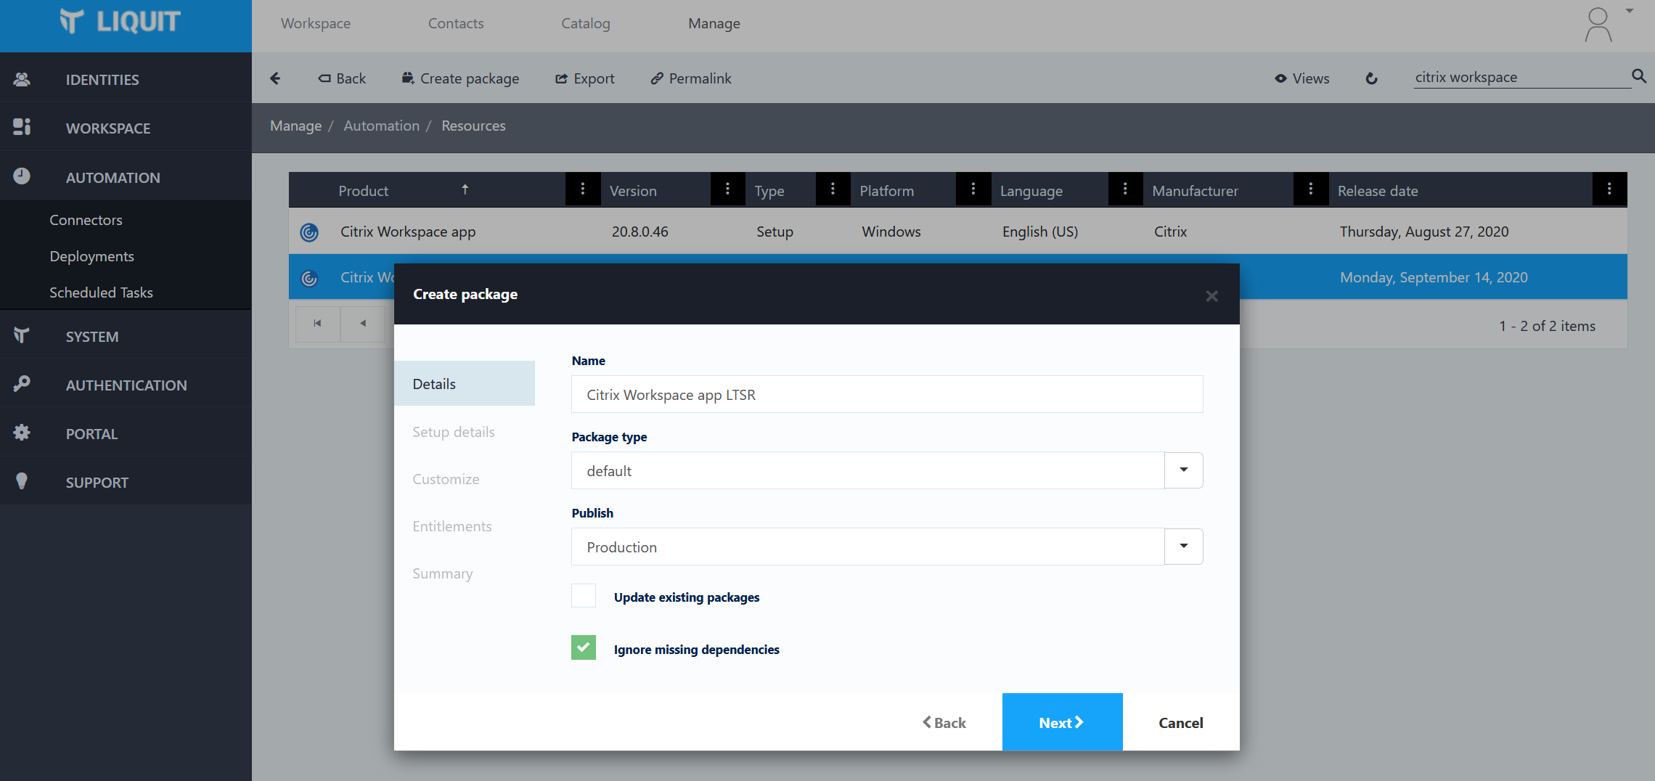Open Product column options menu

tap(582, 189)
